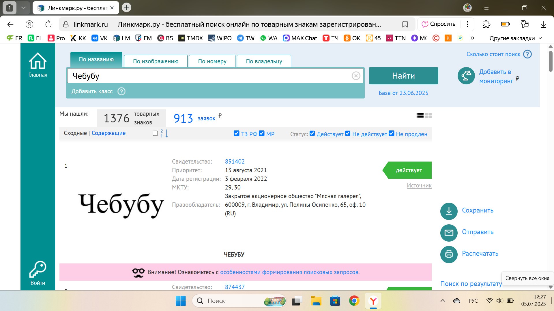554x311 pixels.
Task: Click the Windows taskbar search box
Action: (239, 301)
